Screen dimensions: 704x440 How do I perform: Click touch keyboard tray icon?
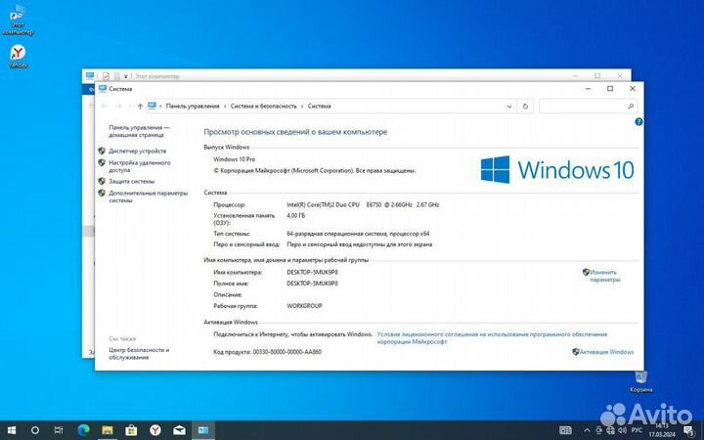click(565, 430)
